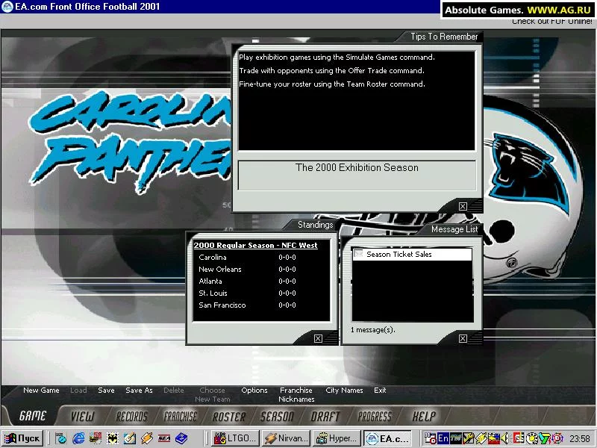Image resolution: width=597 pixels, height=448 pixels.
Task: Close the Tips To Remember panel
Action: click(x=463, y=207)
